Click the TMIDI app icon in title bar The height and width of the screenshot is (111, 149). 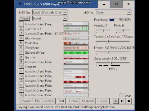click(x=20, y=4)
